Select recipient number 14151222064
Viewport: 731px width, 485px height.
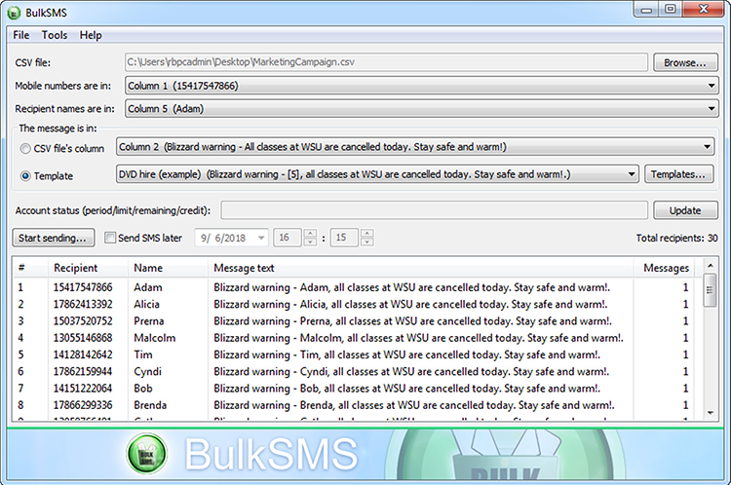point(83,388)
